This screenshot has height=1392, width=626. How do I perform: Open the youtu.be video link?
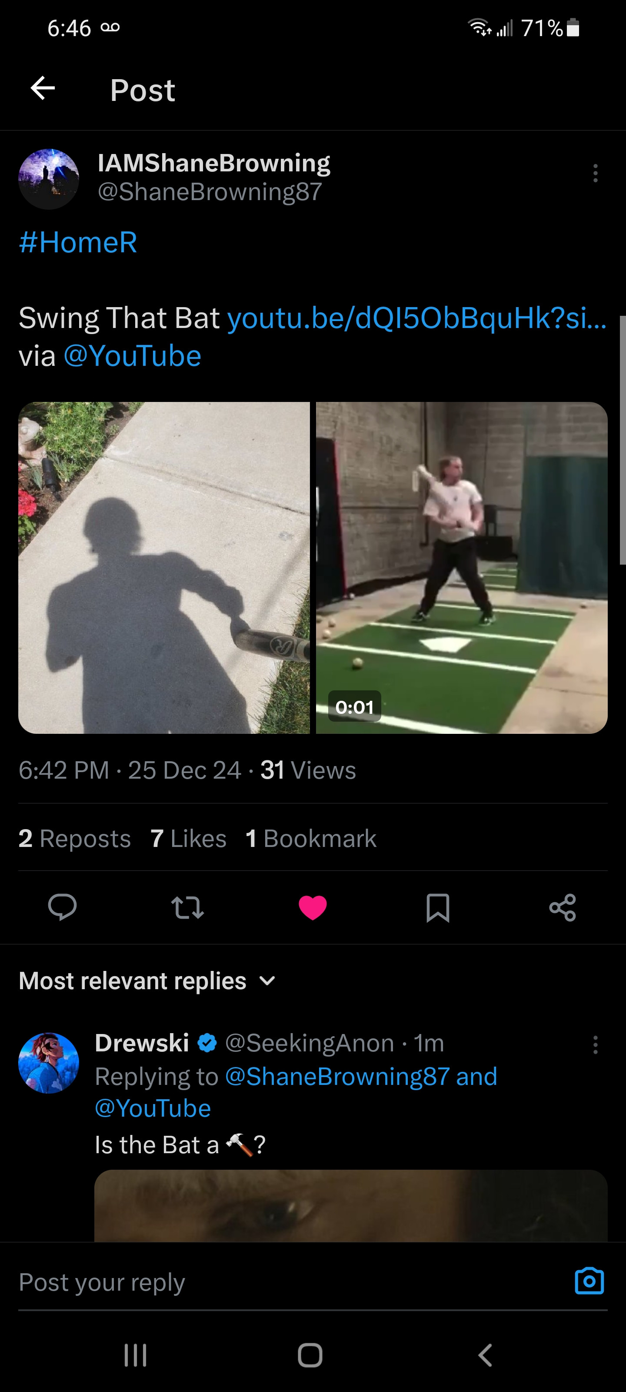(416, 318)
